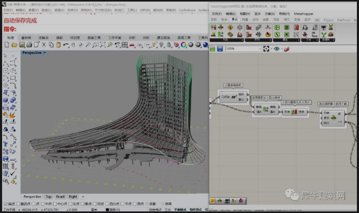The height and width of the screenshot is (213, 359).
Task: Click Grasshopper's blue Save icon
Action: tap(220, 49)
